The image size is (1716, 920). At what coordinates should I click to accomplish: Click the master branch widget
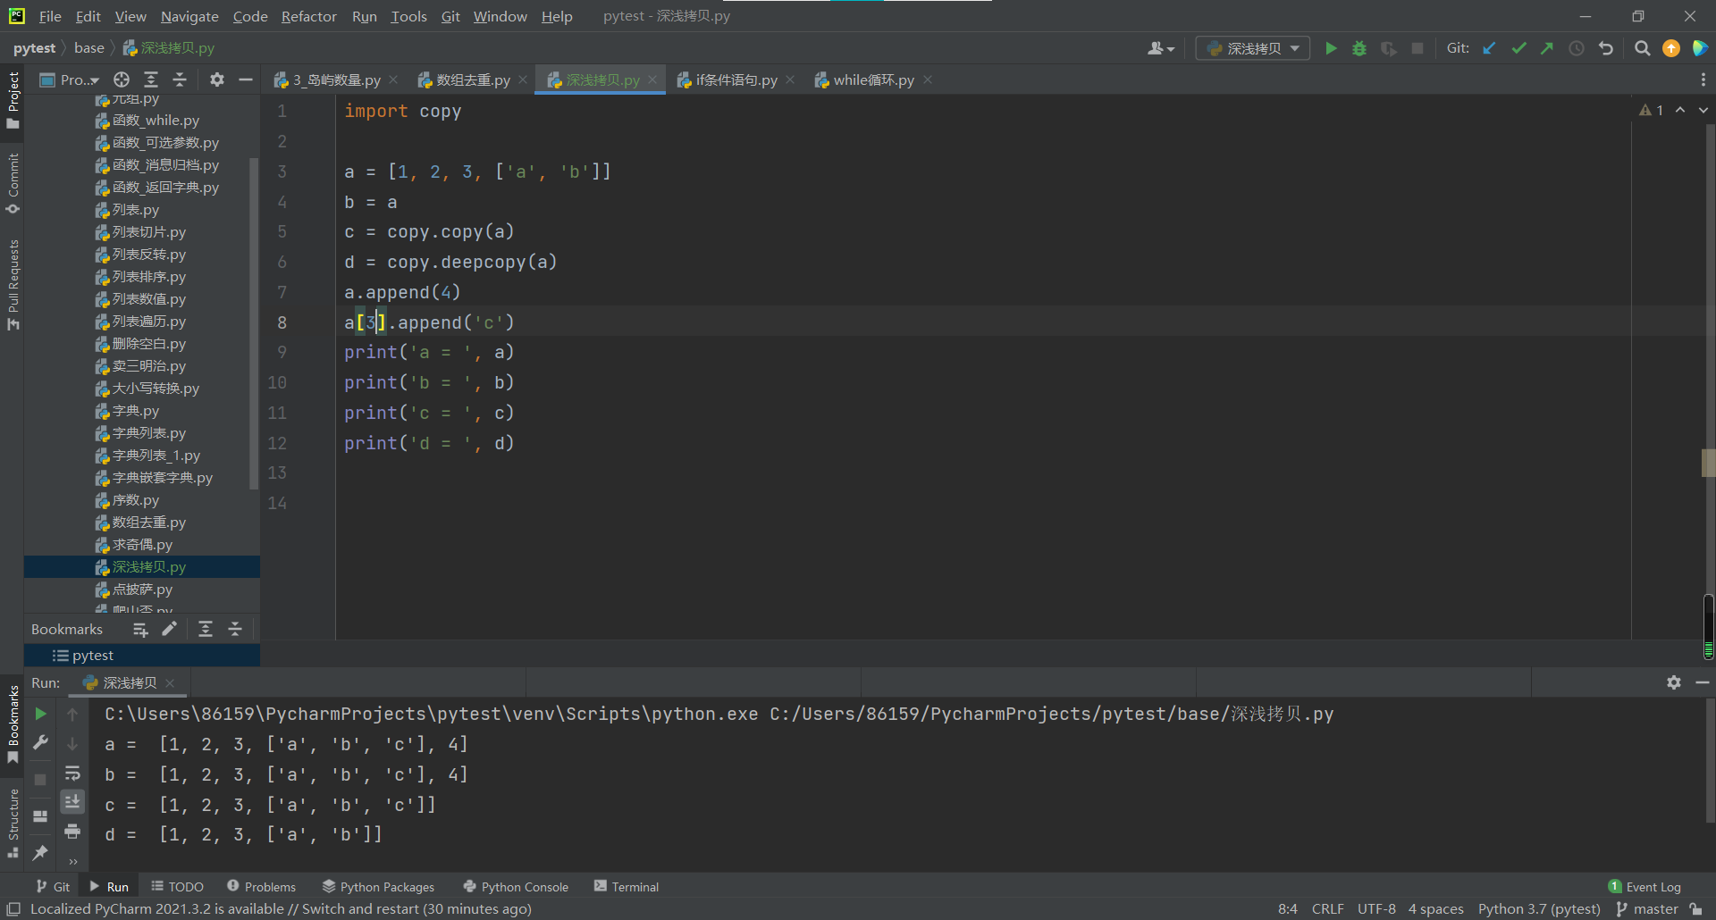pyautogui.click(x=1647, y=908)
